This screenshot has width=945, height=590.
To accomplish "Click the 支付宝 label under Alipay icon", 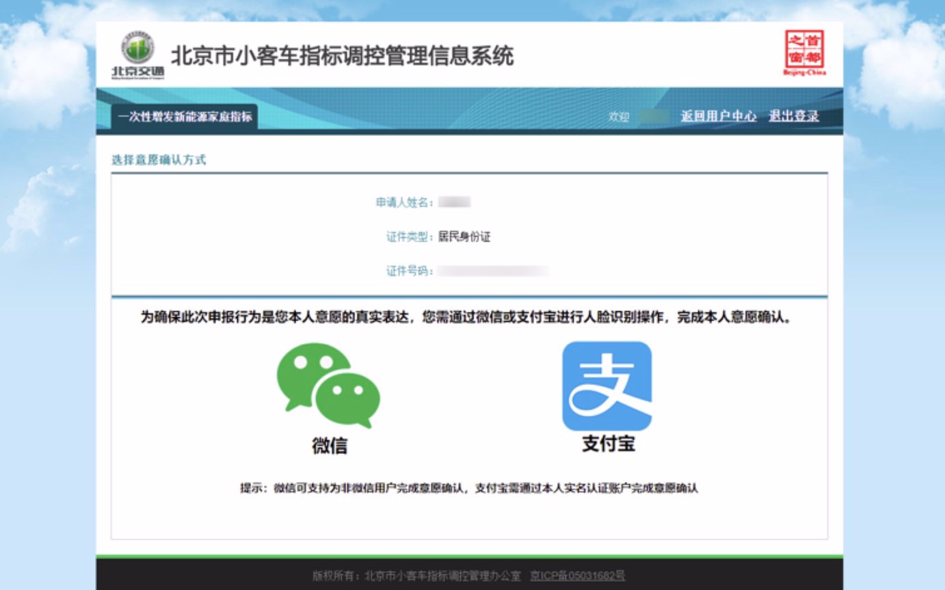I will click(x=609, y=444).
